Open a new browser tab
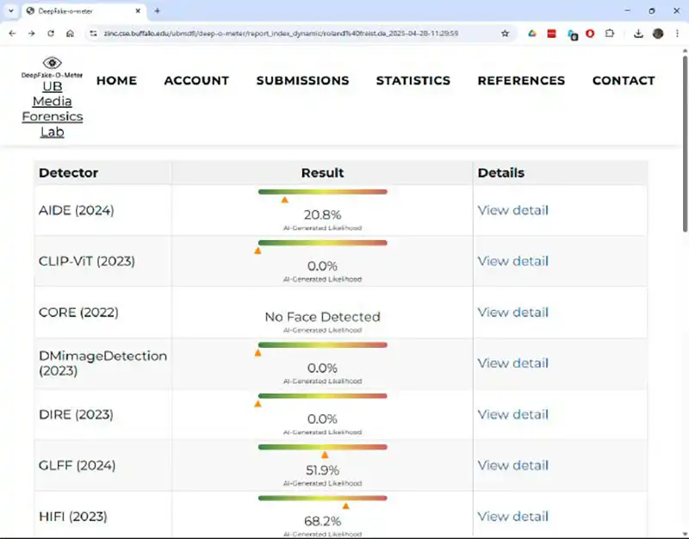689x539 pixels. pos(157,10)
